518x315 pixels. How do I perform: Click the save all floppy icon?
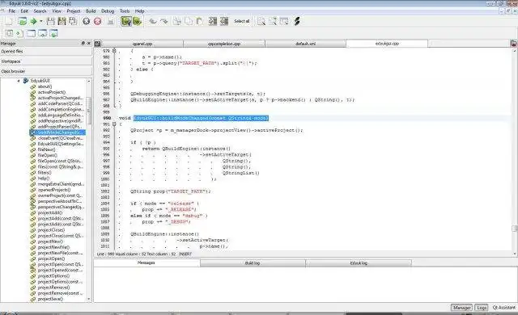(62, 22)
